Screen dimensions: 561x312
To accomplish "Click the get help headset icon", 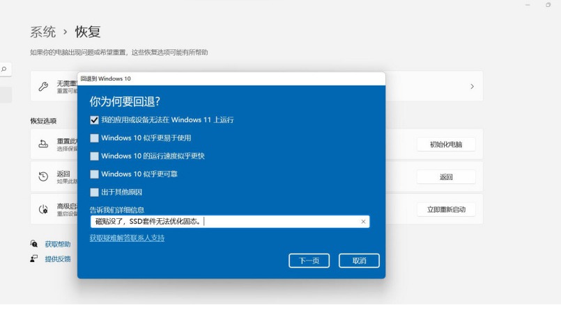I will 34,244.
